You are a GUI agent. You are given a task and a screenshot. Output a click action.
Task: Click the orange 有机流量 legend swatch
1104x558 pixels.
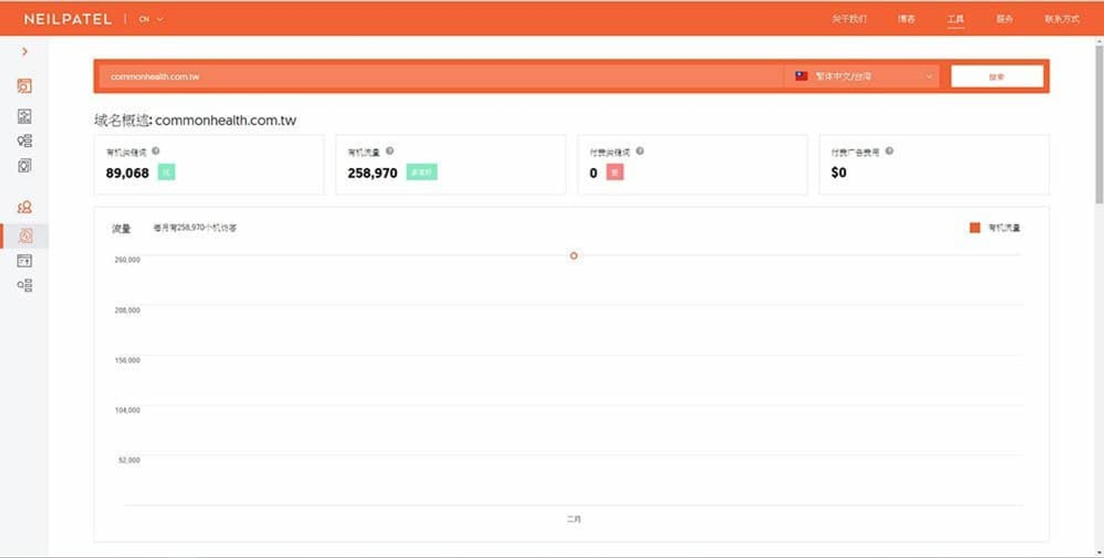[975, 228]
